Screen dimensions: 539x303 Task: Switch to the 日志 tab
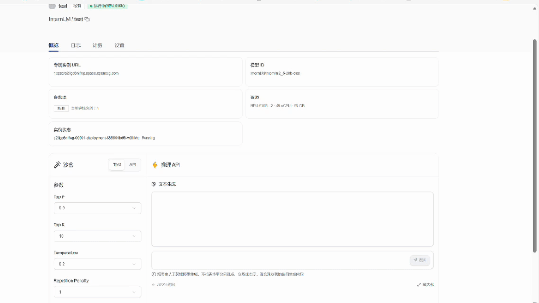pos(75,45)
